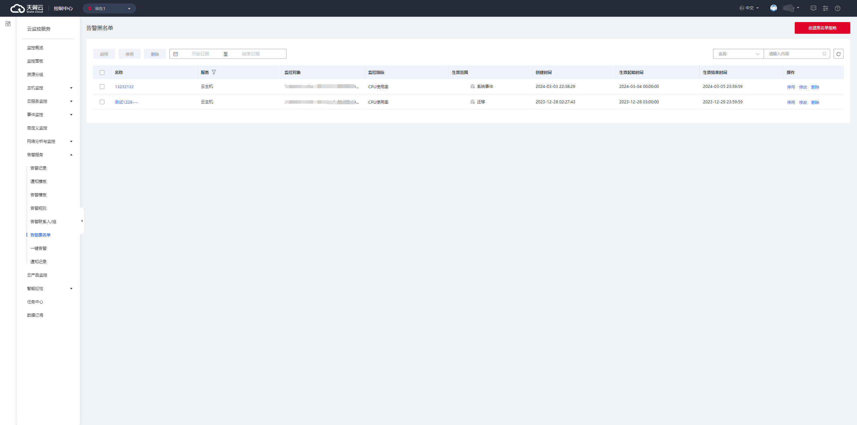Go to 监控面板
The height and width of the screenshot is (425, 857).
pyautogui.click(x=35, y=61)
